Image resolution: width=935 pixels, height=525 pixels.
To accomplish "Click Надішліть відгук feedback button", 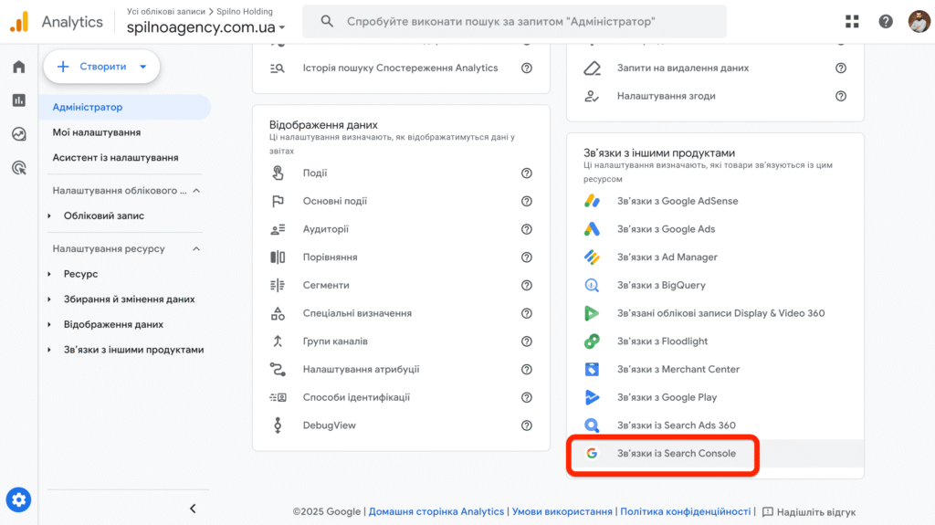I will point(809,512).
